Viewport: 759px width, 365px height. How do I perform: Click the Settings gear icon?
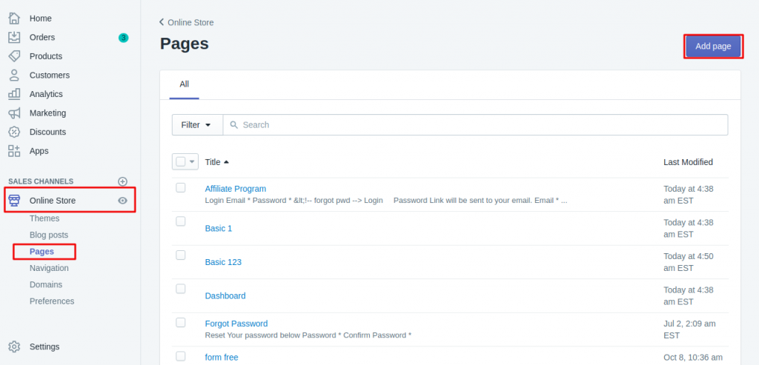pyautogui.click(x=14, y=346)
